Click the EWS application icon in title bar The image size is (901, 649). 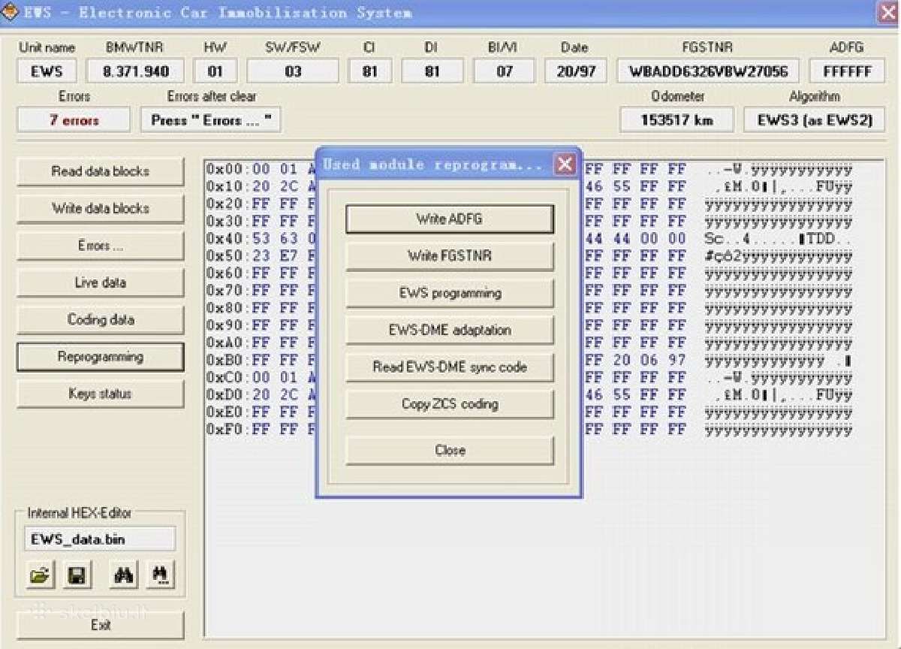pos(11,12)
